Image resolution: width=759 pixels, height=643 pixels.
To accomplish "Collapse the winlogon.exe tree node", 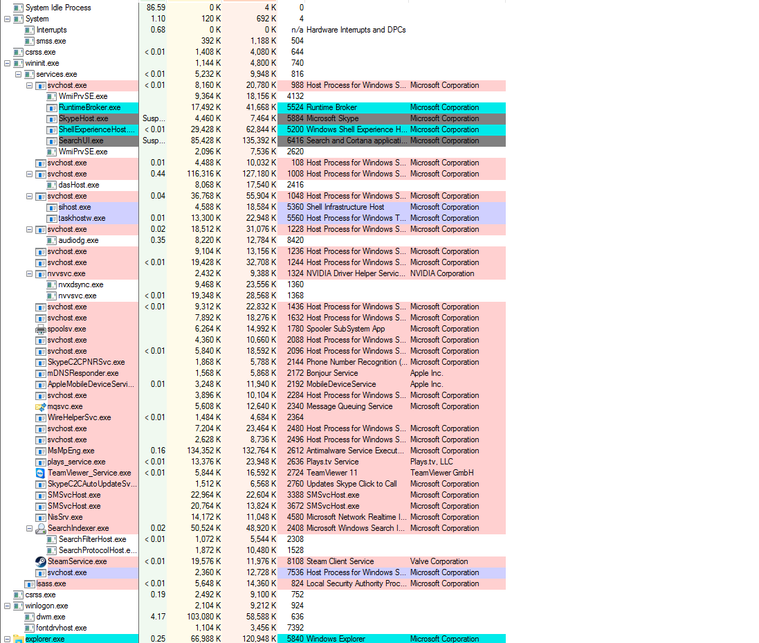I will click(7, 606).
